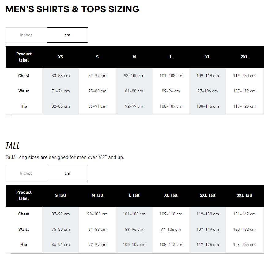Select cm tab in main size chart
This screenshot has width=264, height=254.
pos(67,35)
